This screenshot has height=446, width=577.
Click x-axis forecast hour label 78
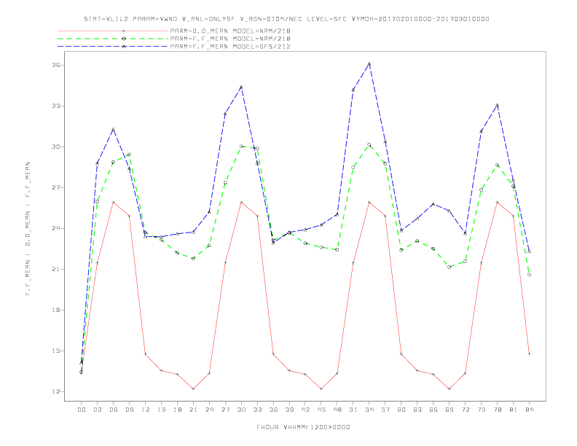[497, 410]
